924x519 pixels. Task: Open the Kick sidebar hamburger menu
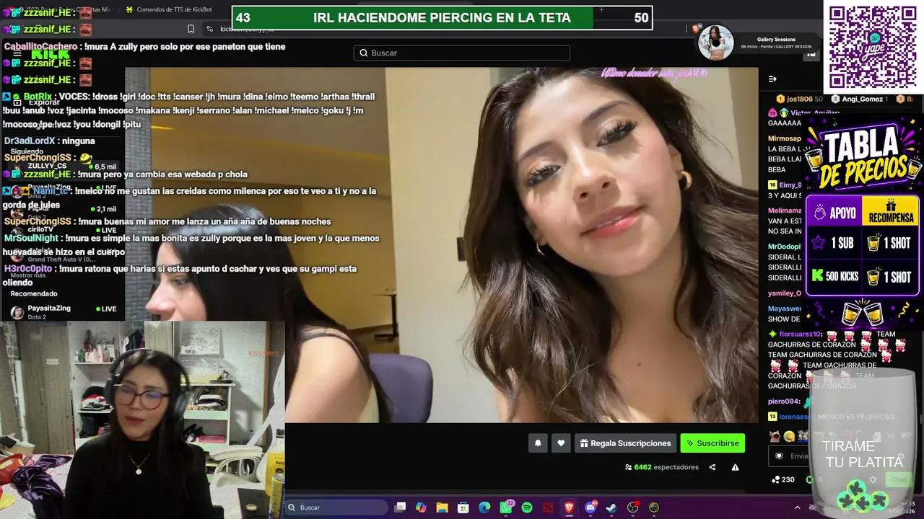click(17, 54)
